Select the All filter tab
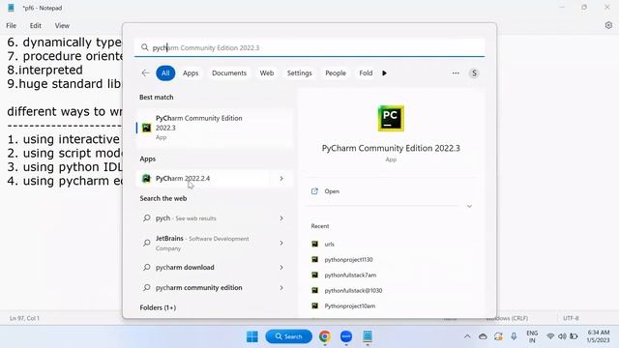 pyautogui.click(x=165, y=73)
